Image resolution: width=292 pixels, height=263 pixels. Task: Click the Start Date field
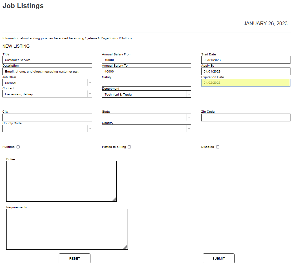pos(246,60)
